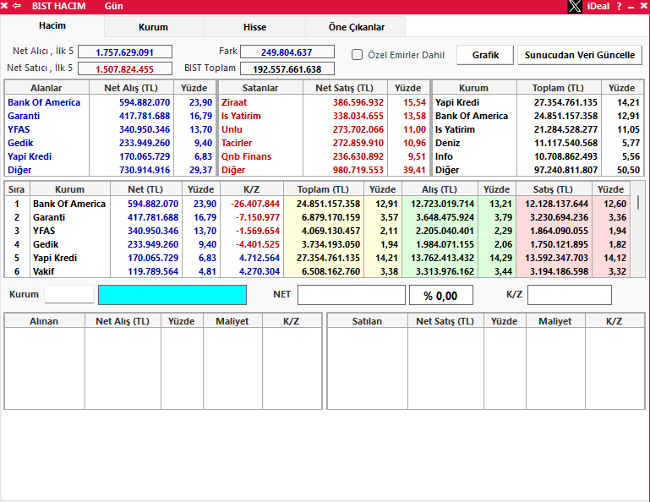This screenshot has width=650, height=502.
Task: Sort ranking table by Sıra header
Action: click(x=17, y=189)
